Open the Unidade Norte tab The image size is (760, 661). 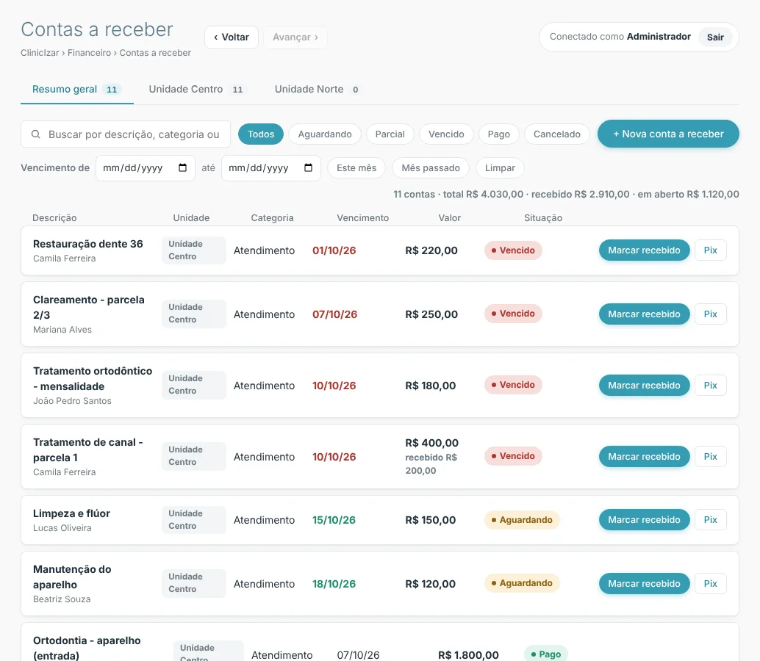coord(317,90)
